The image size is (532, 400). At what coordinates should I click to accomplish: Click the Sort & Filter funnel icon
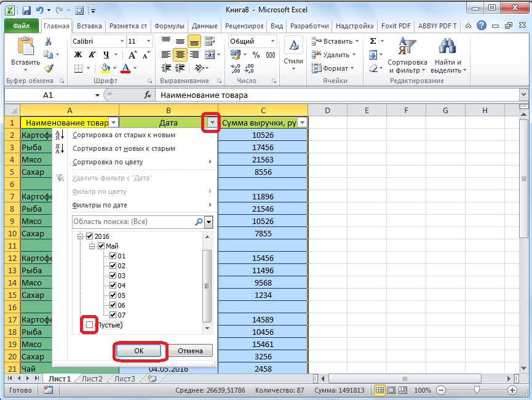pyautogui.click(x=407, y=47)
